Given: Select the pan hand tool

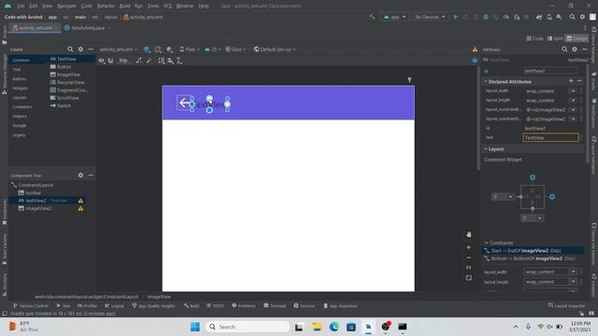Looking at the screenshot, I should [469, 234].
